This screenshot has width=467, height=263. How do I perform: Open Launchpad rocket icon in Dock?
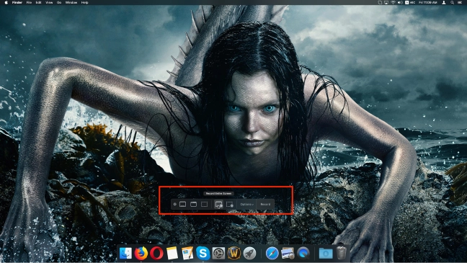coord(249,253)
